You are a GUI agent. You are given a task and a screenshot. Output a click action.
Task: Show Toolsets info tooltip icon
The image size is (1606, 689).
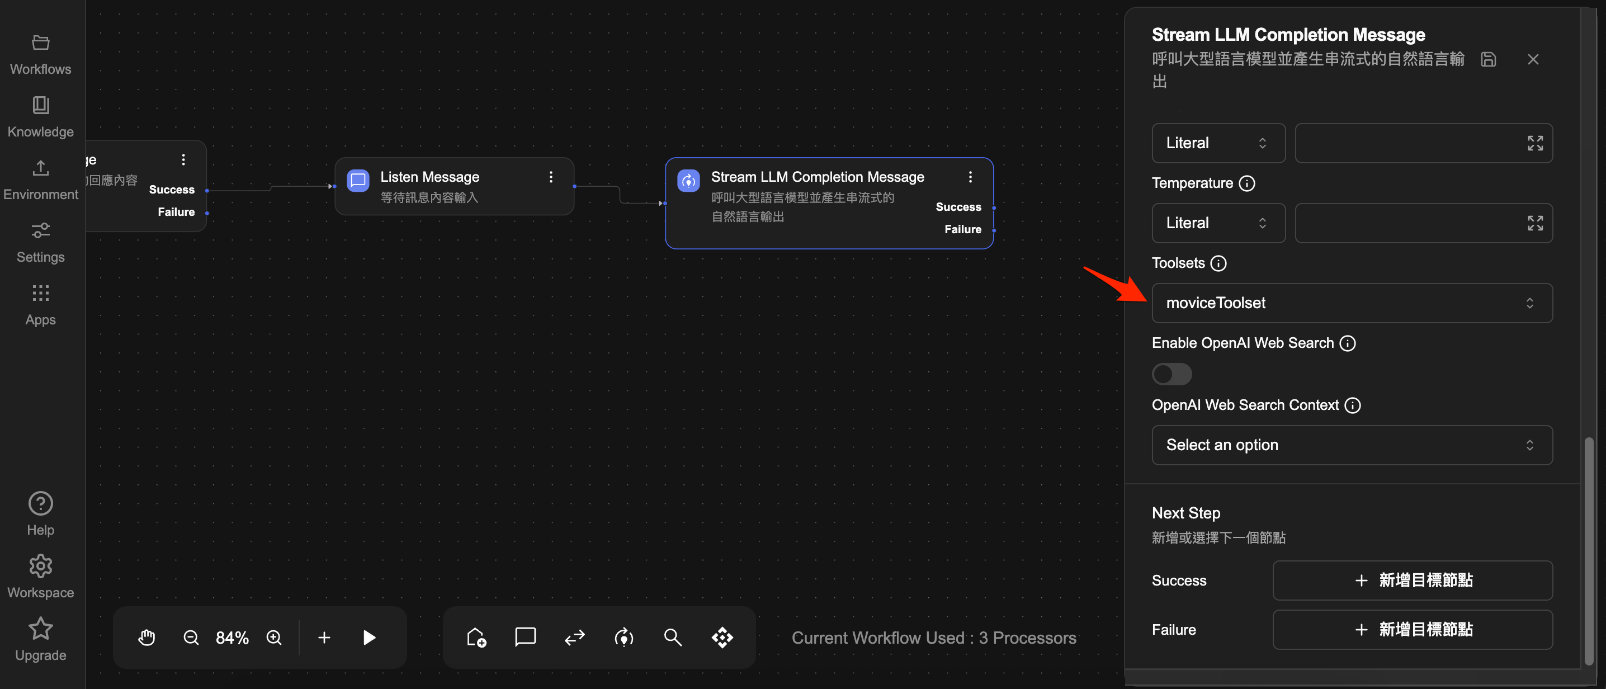click(1217, 263)
